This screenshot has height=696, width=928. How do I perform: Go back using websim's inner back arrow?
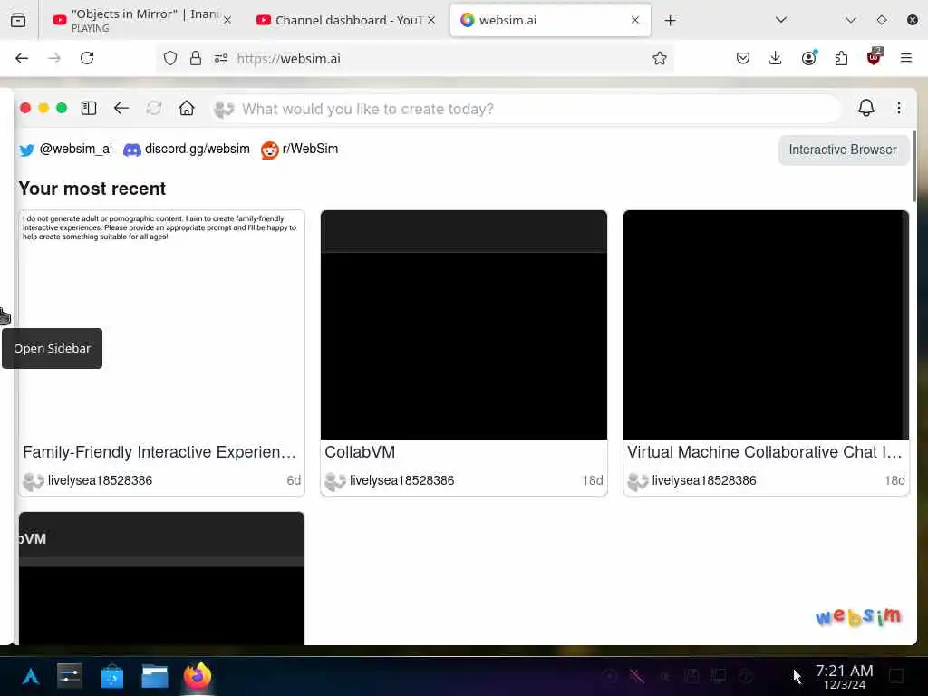point(121,109)
